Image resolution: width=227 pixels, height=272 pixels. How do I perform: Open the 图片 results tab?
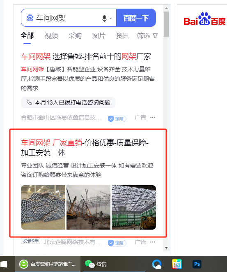(x=99, y=36)
